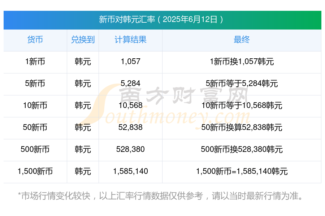Click 韩元 in the 50新币 row
The height and width of the screenshot is (216, 325).
[x=83, y=127]
